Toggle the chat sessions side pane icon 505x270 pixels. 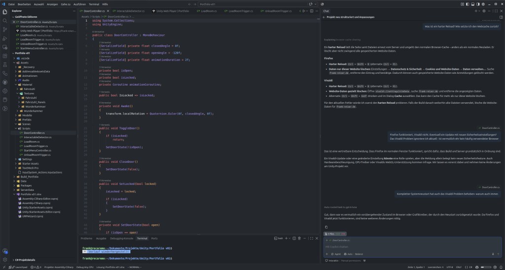tap(501, 17)
